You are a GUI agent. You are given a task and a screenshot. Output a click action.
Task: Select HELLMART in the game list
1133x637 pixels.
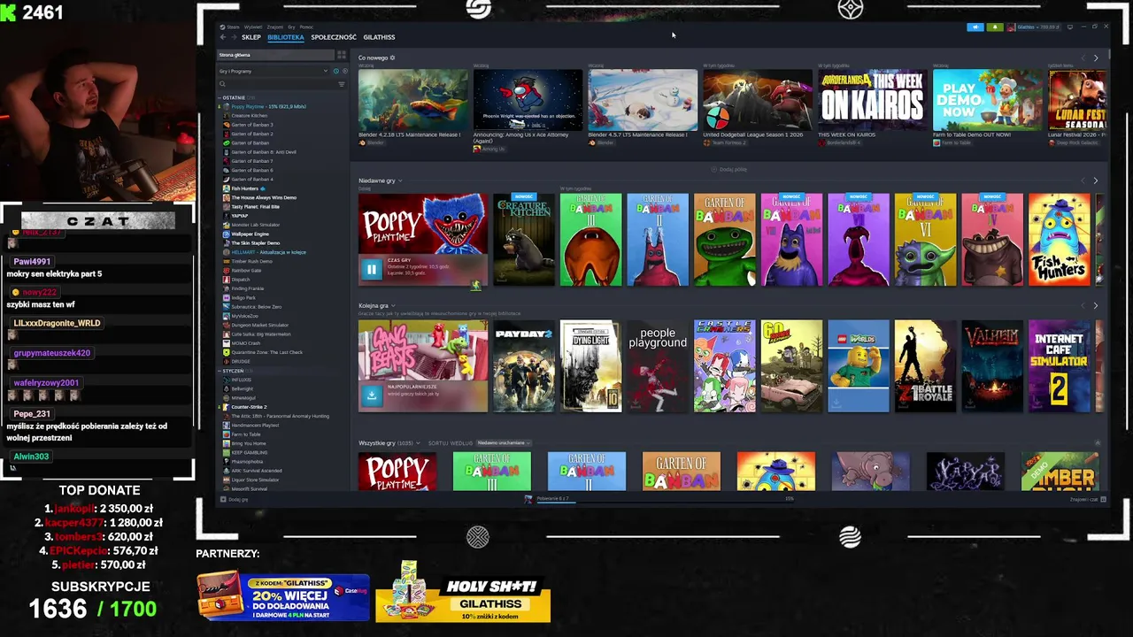tap(268, 252)
